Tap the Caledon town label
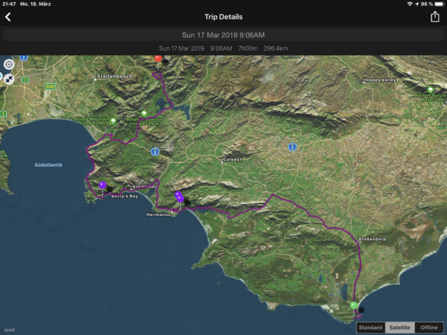Screen dimensions: 447x335 (x=233, y=159)
